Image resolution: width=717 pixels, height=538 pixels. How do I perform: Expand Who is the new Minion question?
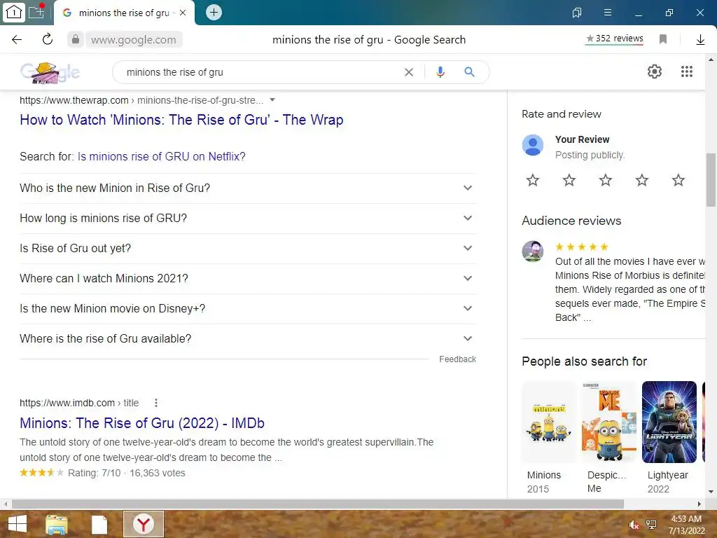(248, 188)
